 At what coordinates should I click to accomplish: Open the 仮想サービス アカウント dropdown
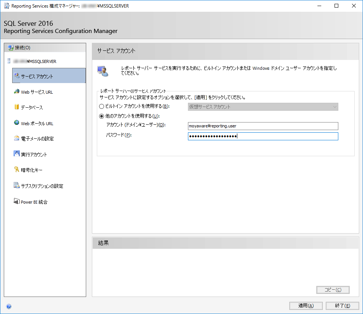tap(263, 107)
